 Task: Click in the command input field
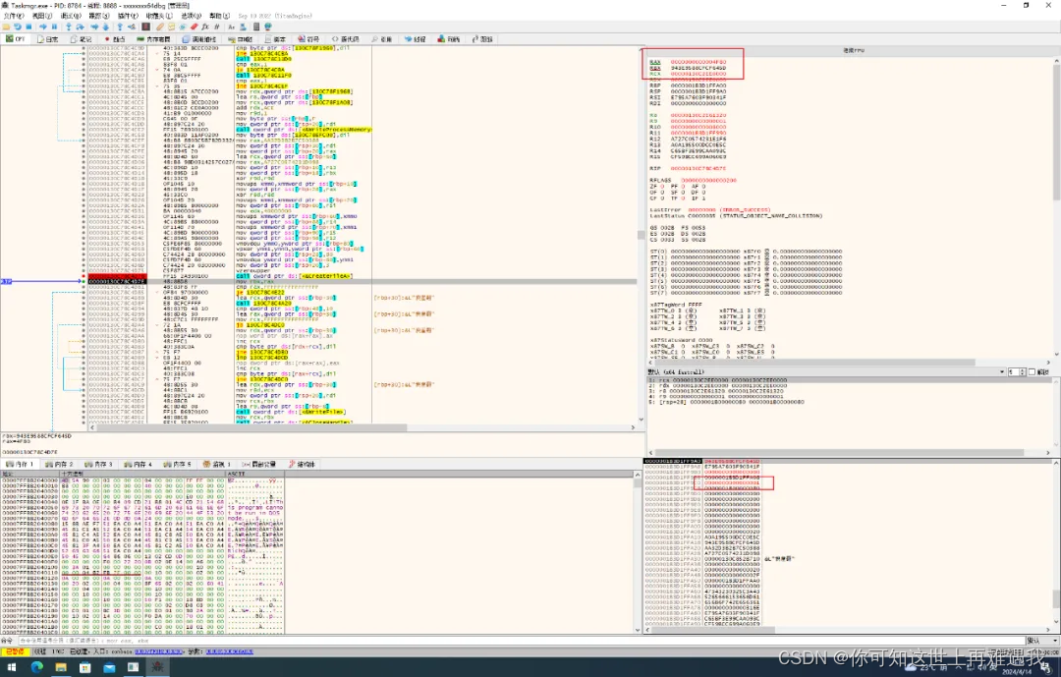[x=521, y=641]
